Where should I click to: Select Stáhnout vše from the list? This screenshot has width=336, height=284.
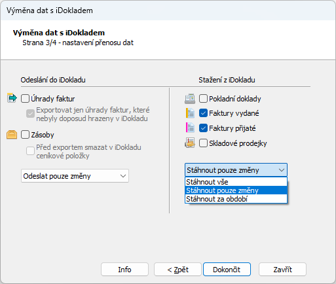click(x=236, y=182)
